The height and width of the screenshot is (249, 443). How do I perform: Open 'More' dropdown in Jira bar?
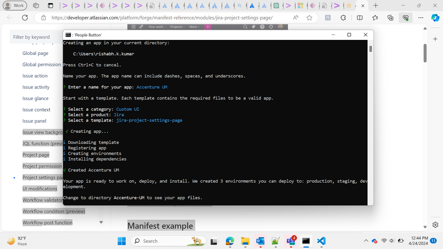(x=194, y=27)
